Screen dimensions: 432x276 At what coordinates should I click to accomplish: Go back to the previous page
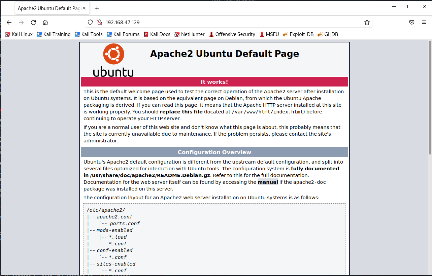click(x=9, y=22)
